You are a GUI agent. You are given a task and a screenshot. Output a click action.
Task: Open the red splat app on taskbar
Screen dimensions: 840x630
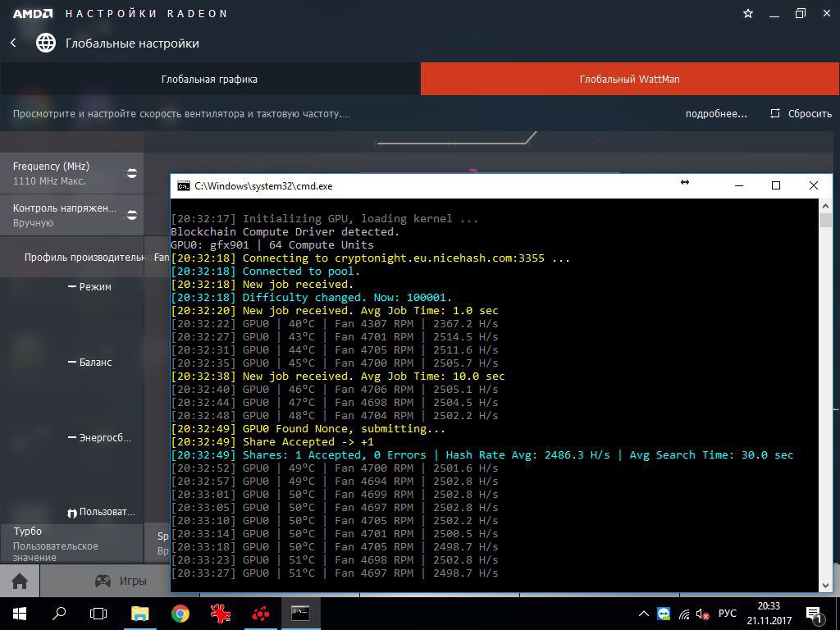220,614
